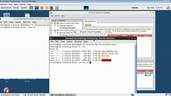This screenshot has height=96, width=171.
Task: Click the file cabinet launcher icon
Action: pyautogui.click(x=57, y=8)
